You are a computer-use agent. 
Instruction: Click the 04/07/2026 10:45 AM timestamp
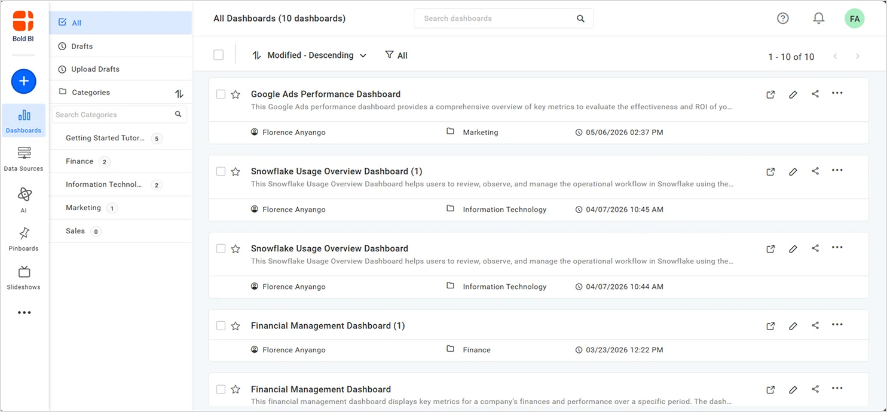tap(624, 210)
